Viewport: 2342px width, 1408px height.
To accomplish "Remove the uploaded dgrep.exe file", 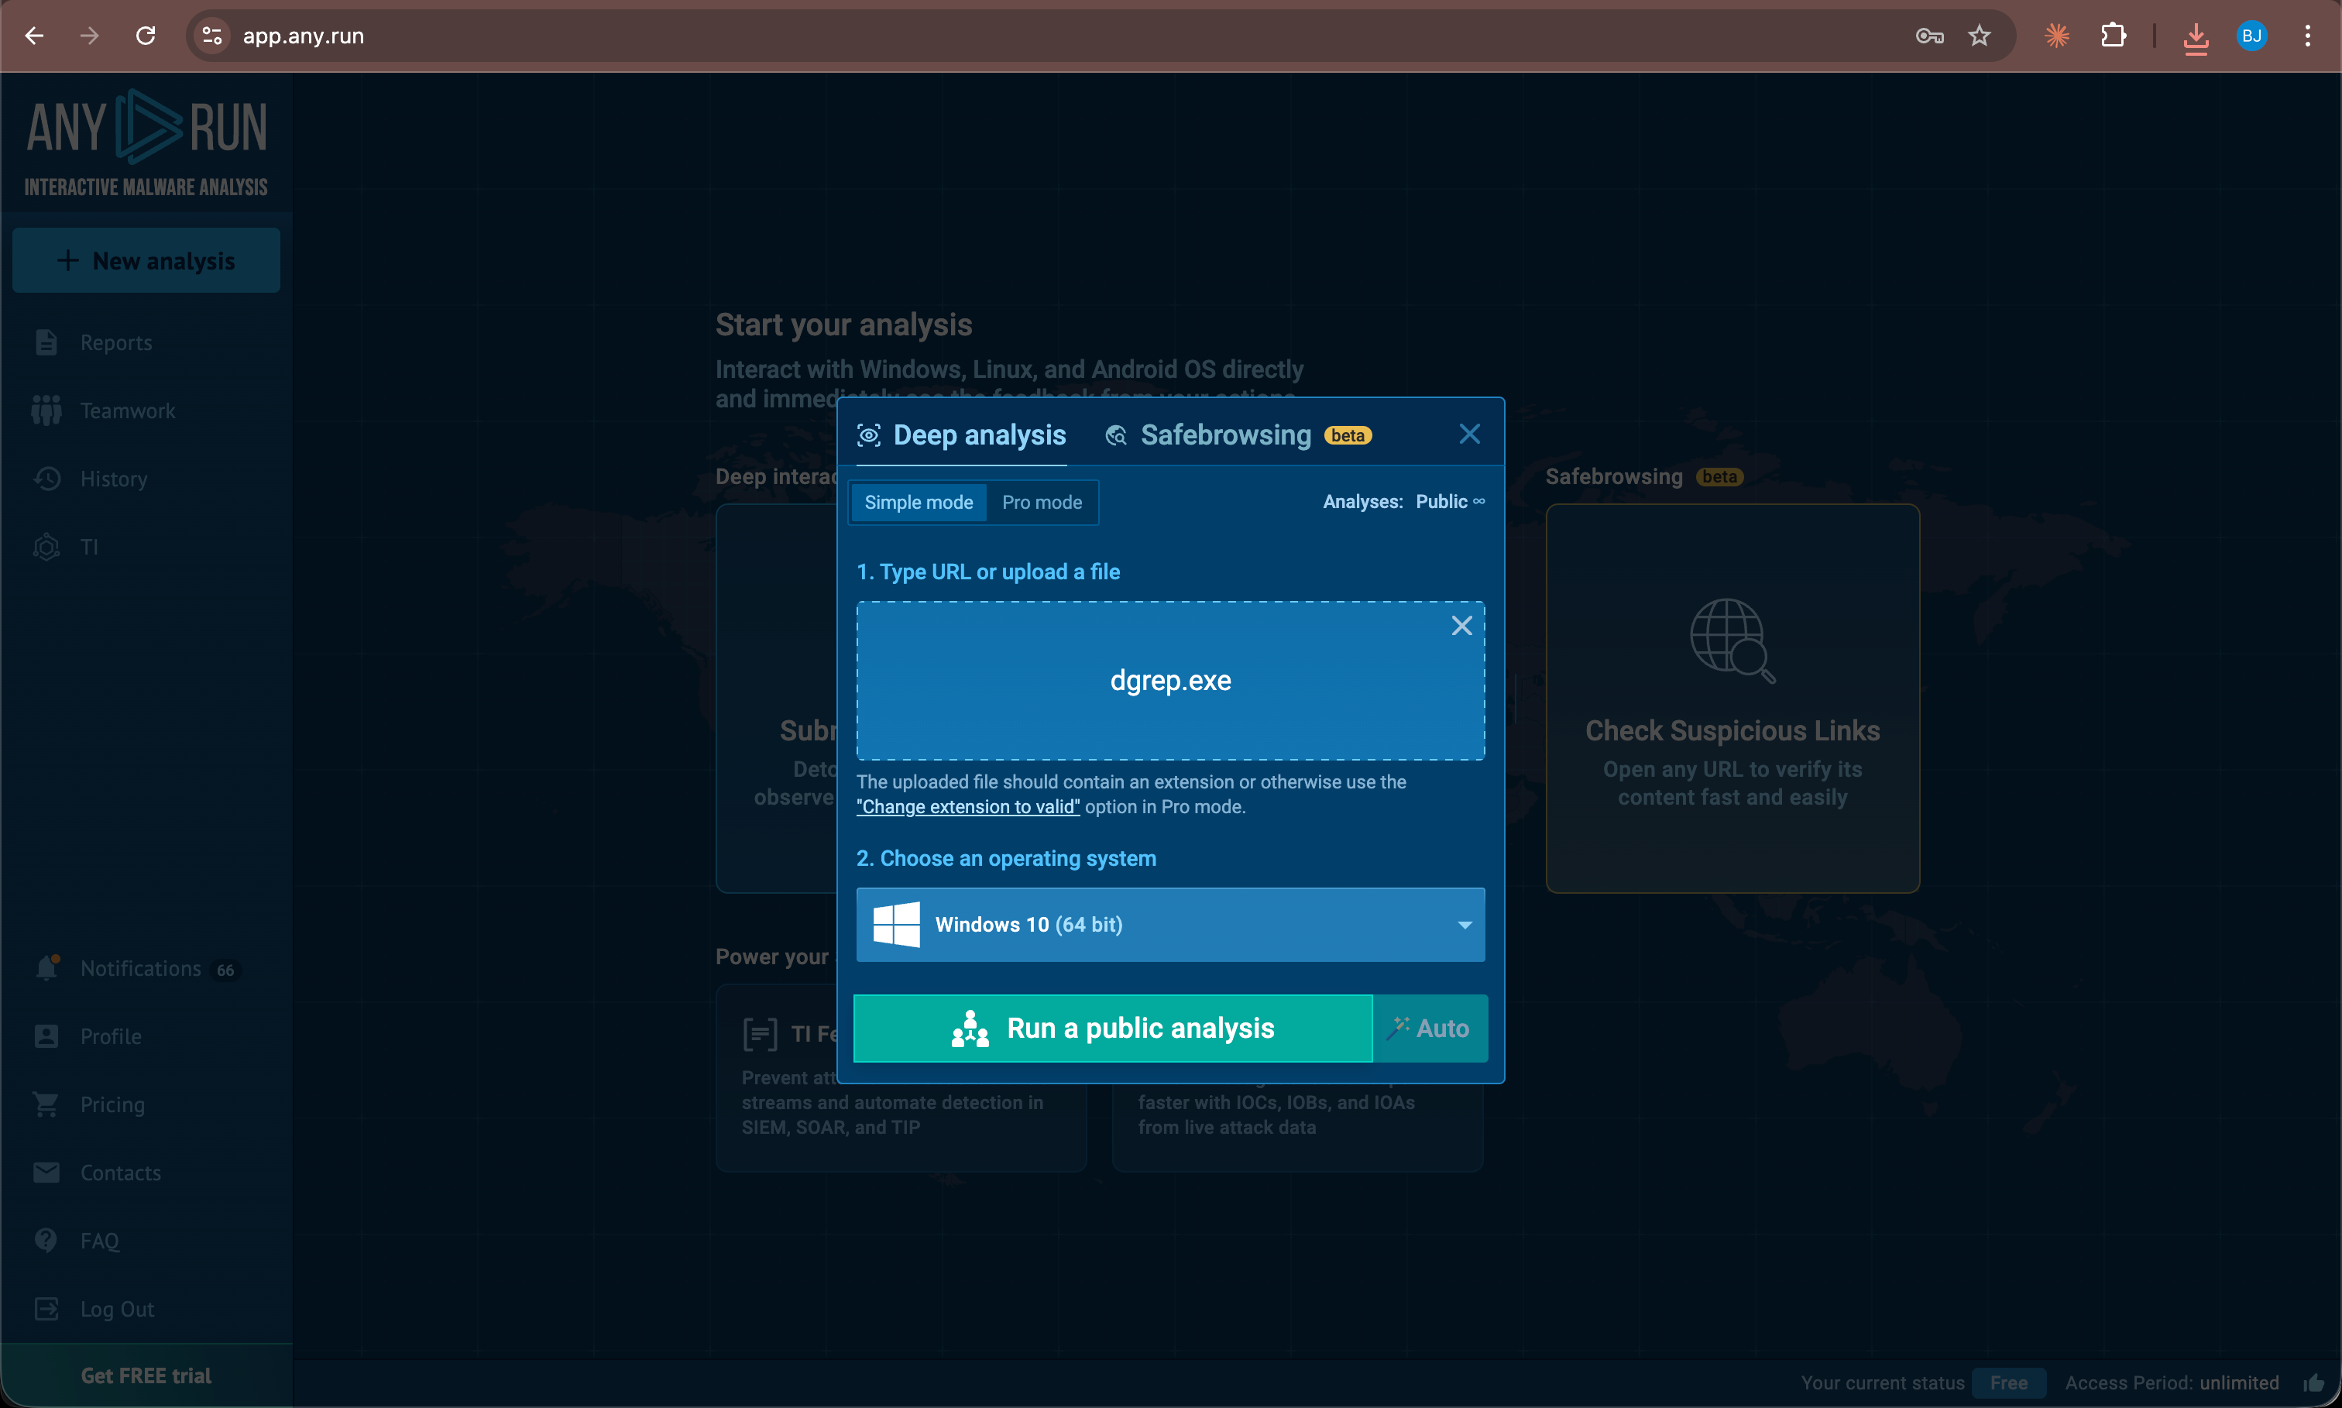I will pyautogui.click(x=1461, y=625).
